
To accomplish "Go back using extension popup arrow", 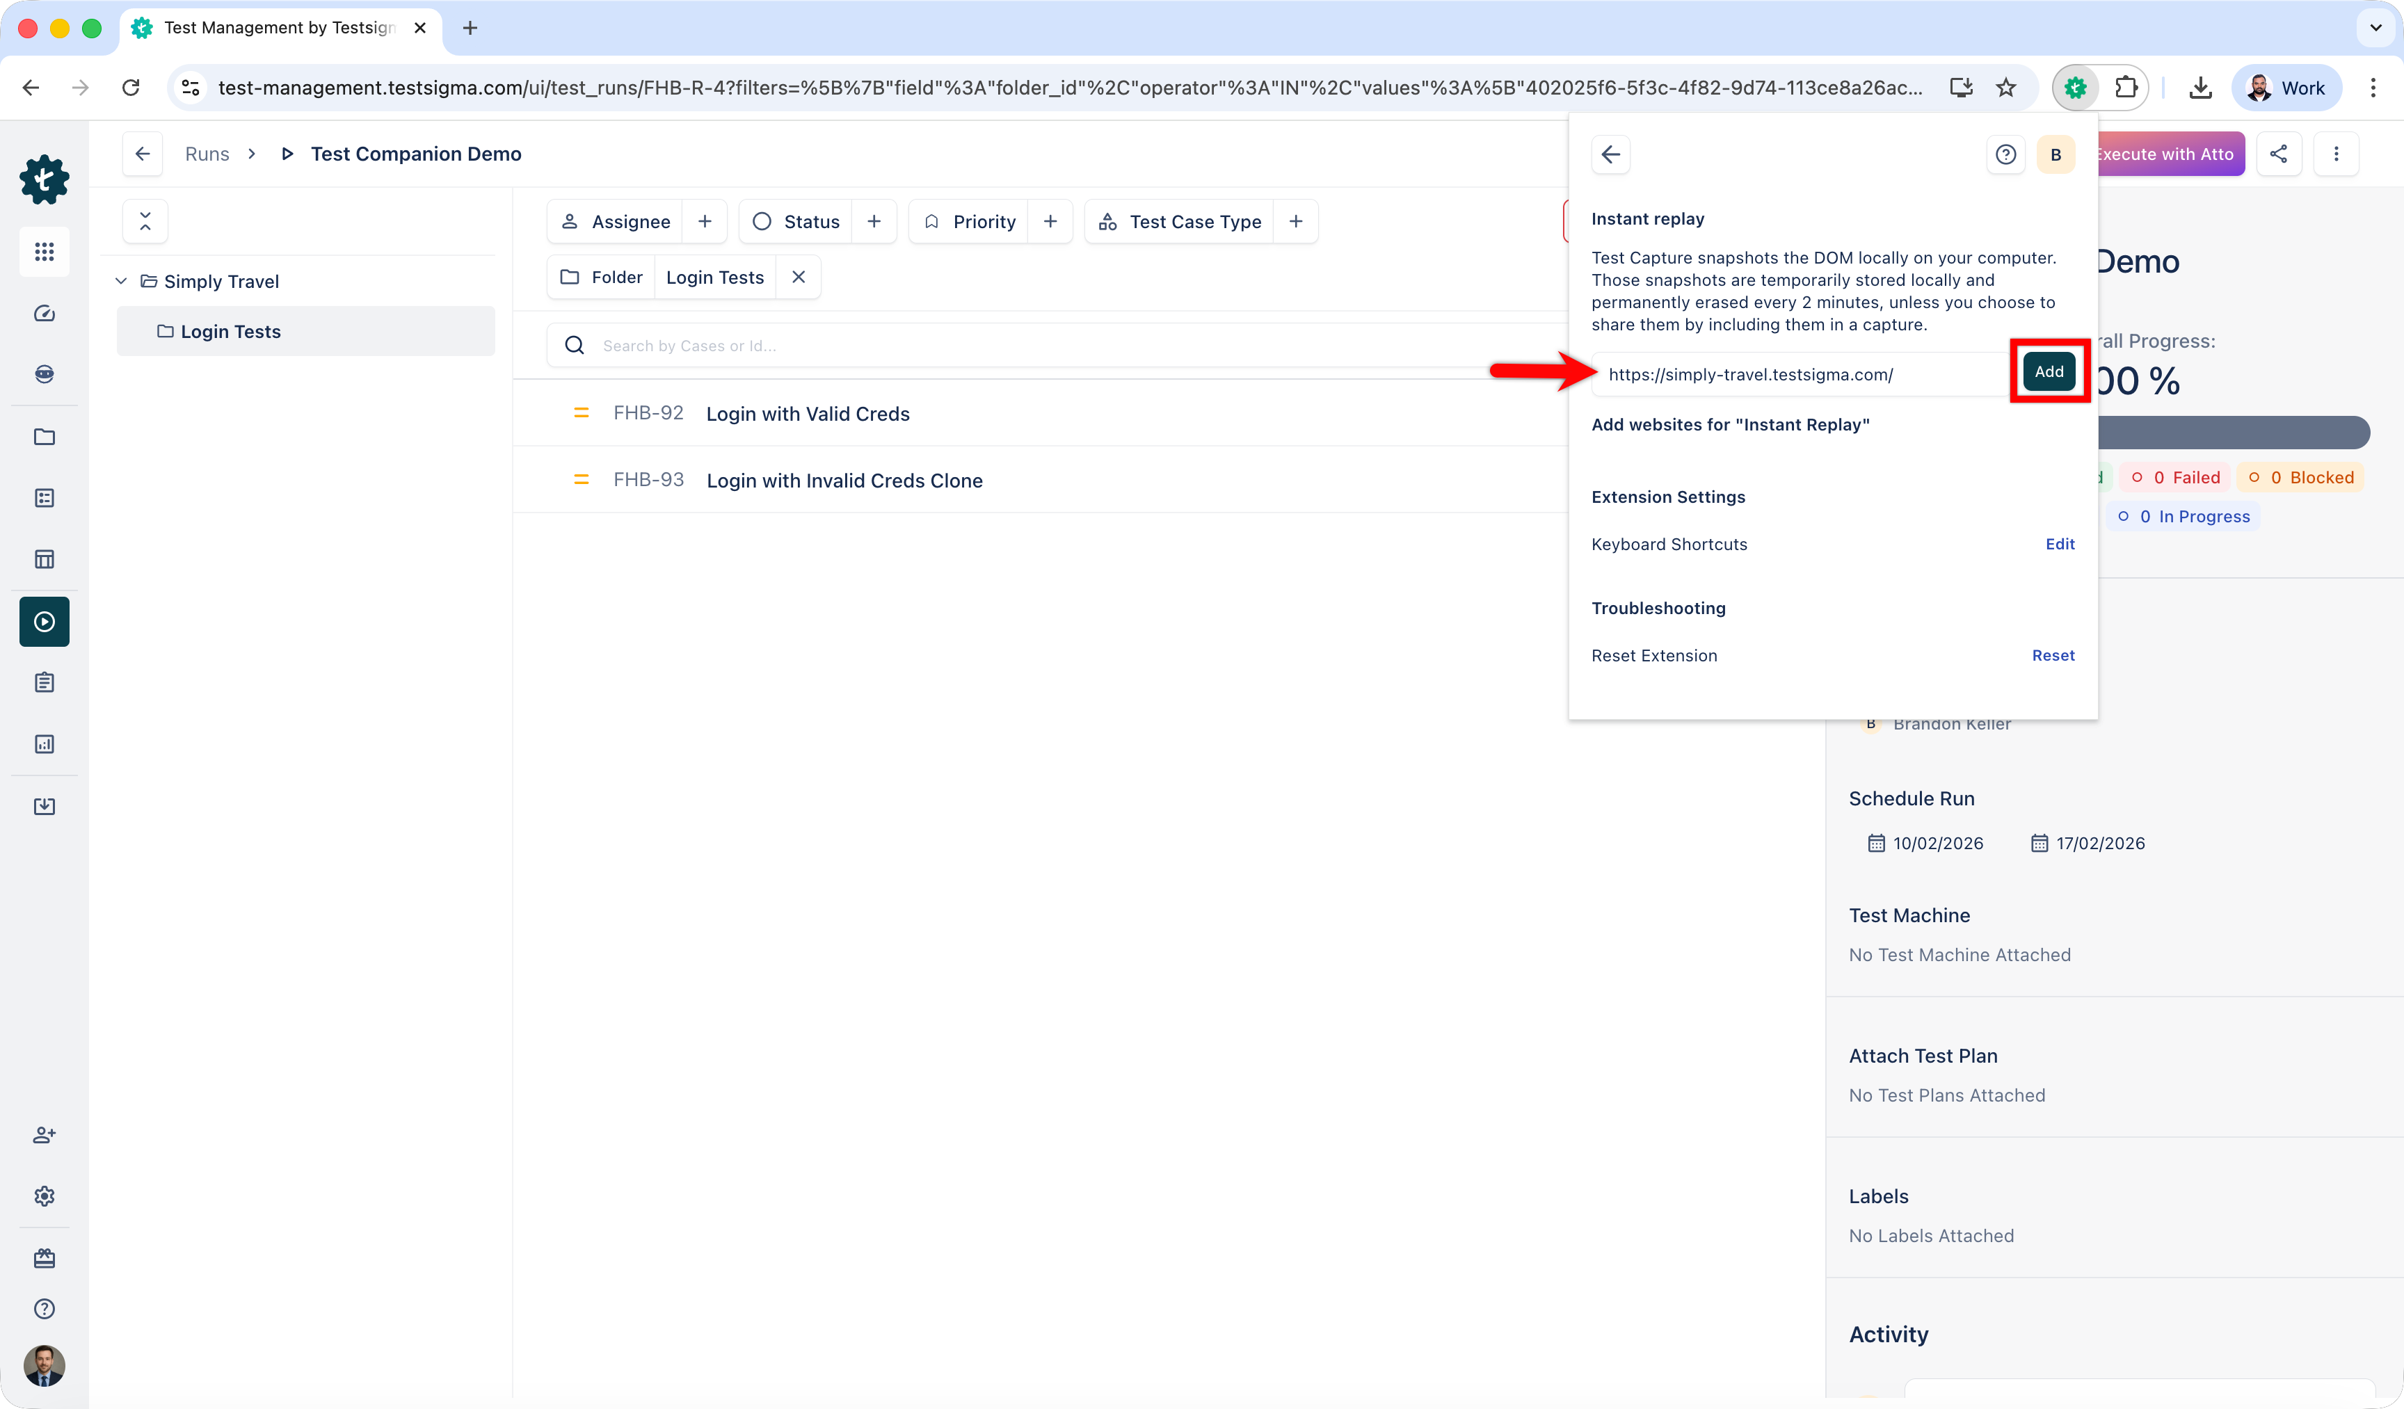I will click(x=1610, y=154).
